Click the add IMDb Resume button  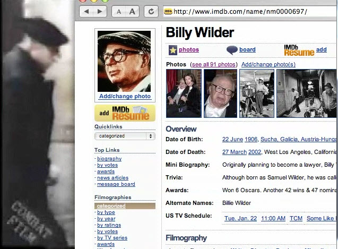(x=125, y=113)
